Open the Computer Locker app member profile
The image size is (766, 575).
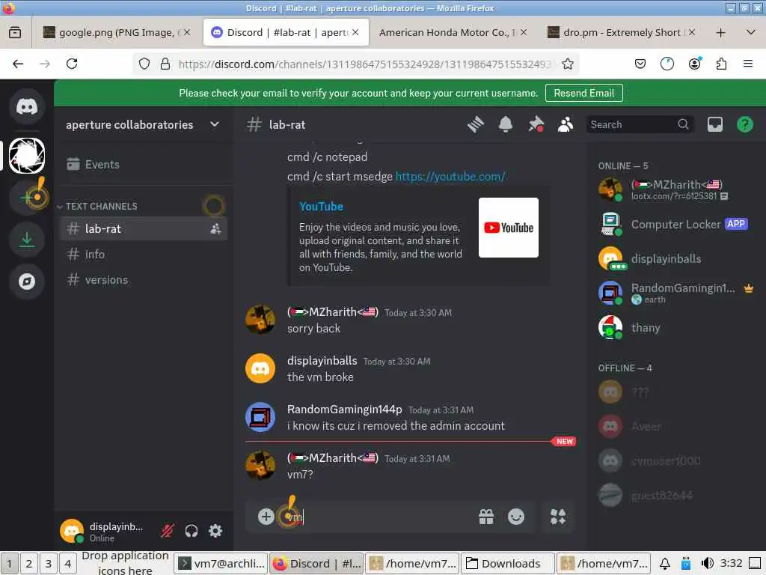[x=676, y=225]
